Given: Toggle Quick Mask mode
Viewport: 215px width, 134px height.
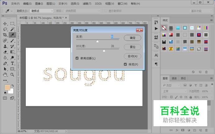Looking at the screenshot, I should pos(5,98).
